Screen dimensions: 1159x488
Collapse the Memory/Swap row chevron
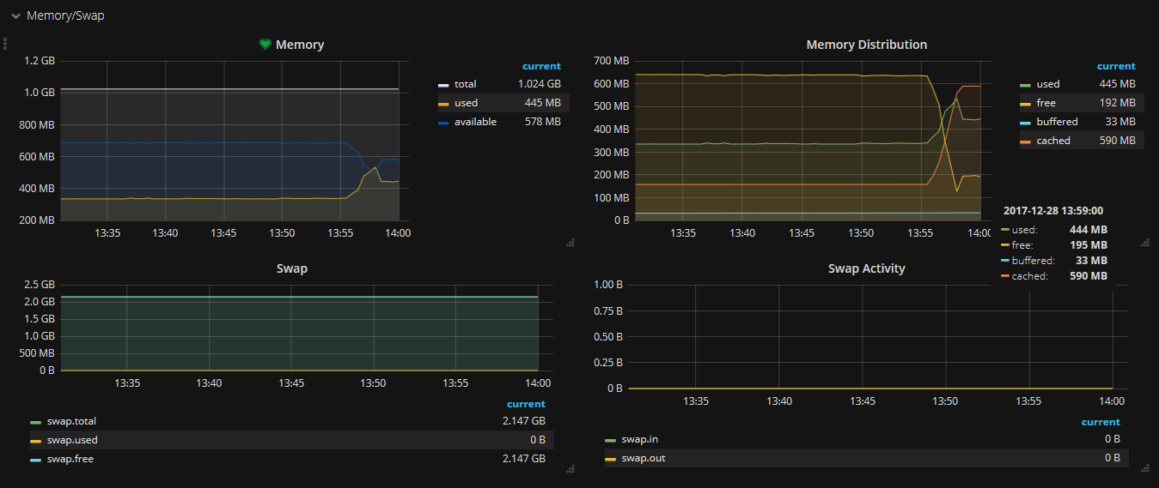point(15,16)
